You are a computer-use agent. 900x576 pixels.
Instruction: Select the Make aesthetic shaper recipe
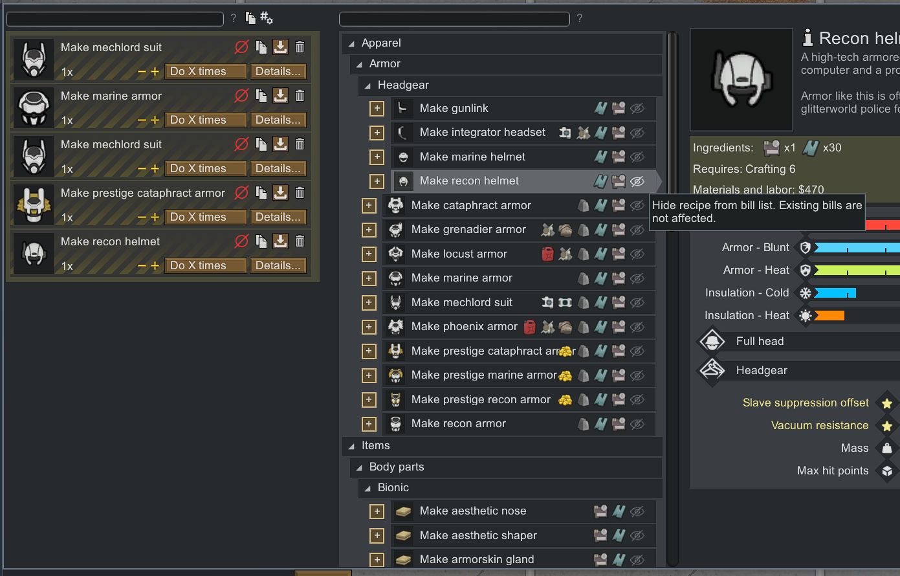tap(523, 535)
